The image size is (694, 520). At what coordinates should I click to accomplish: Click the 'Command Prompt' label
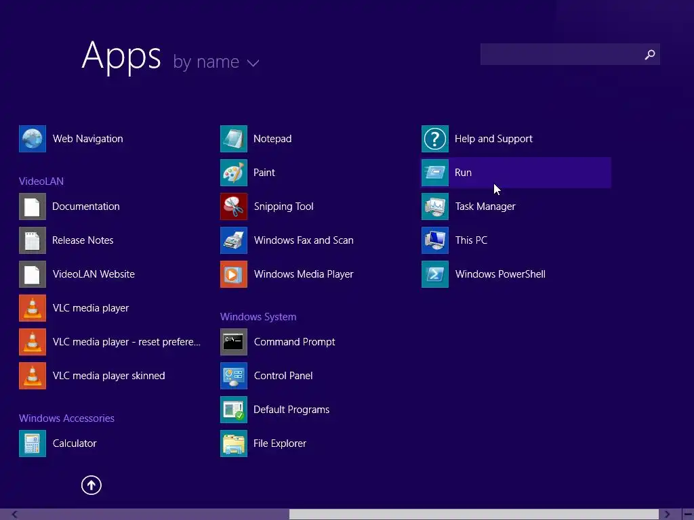pos(294,342)
